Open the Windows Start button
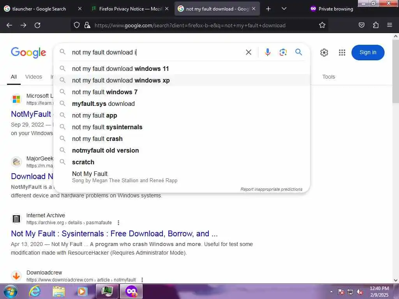 (11, 292)
